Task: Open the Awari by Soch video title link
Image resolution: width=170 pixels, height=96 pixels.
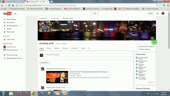Action: point(88,72)
